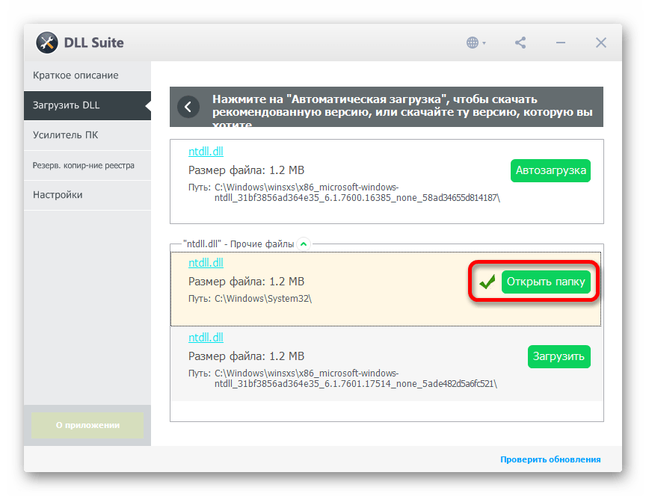Click the ntdll.dll link in System32 entry
The width and height of the screenshot is (646, 496).
(x=206, y=263)
